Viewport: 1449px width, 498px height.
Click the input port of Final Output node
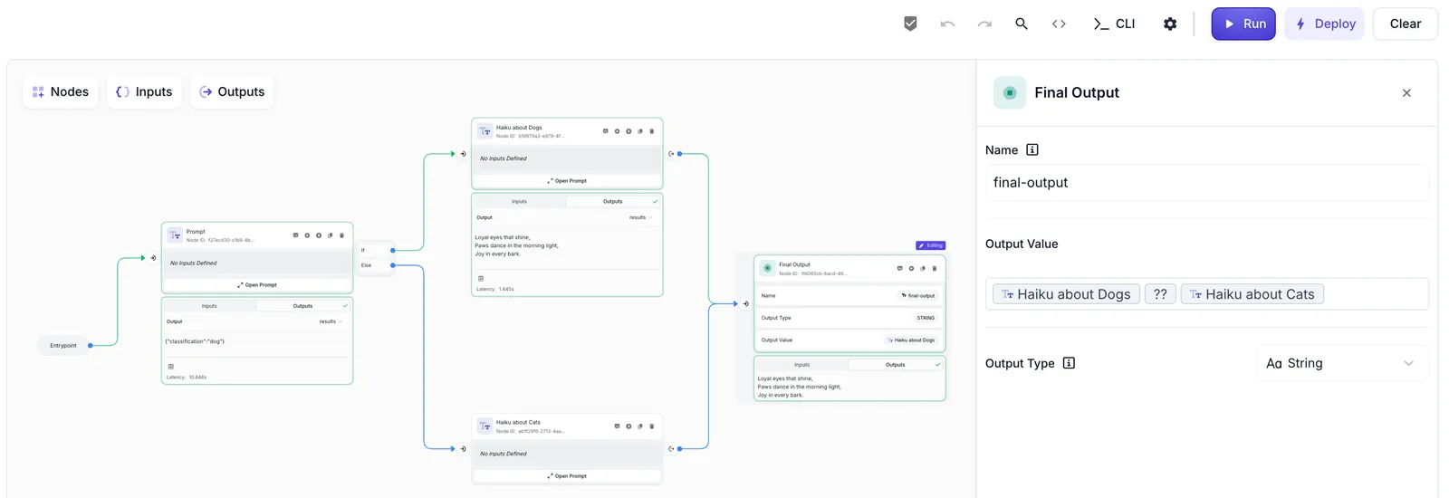[745, 304]
